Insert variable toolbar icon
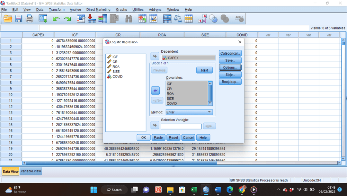Image resolution: width=347 pixels, height=196 pixels. click(x=153, y=19)
